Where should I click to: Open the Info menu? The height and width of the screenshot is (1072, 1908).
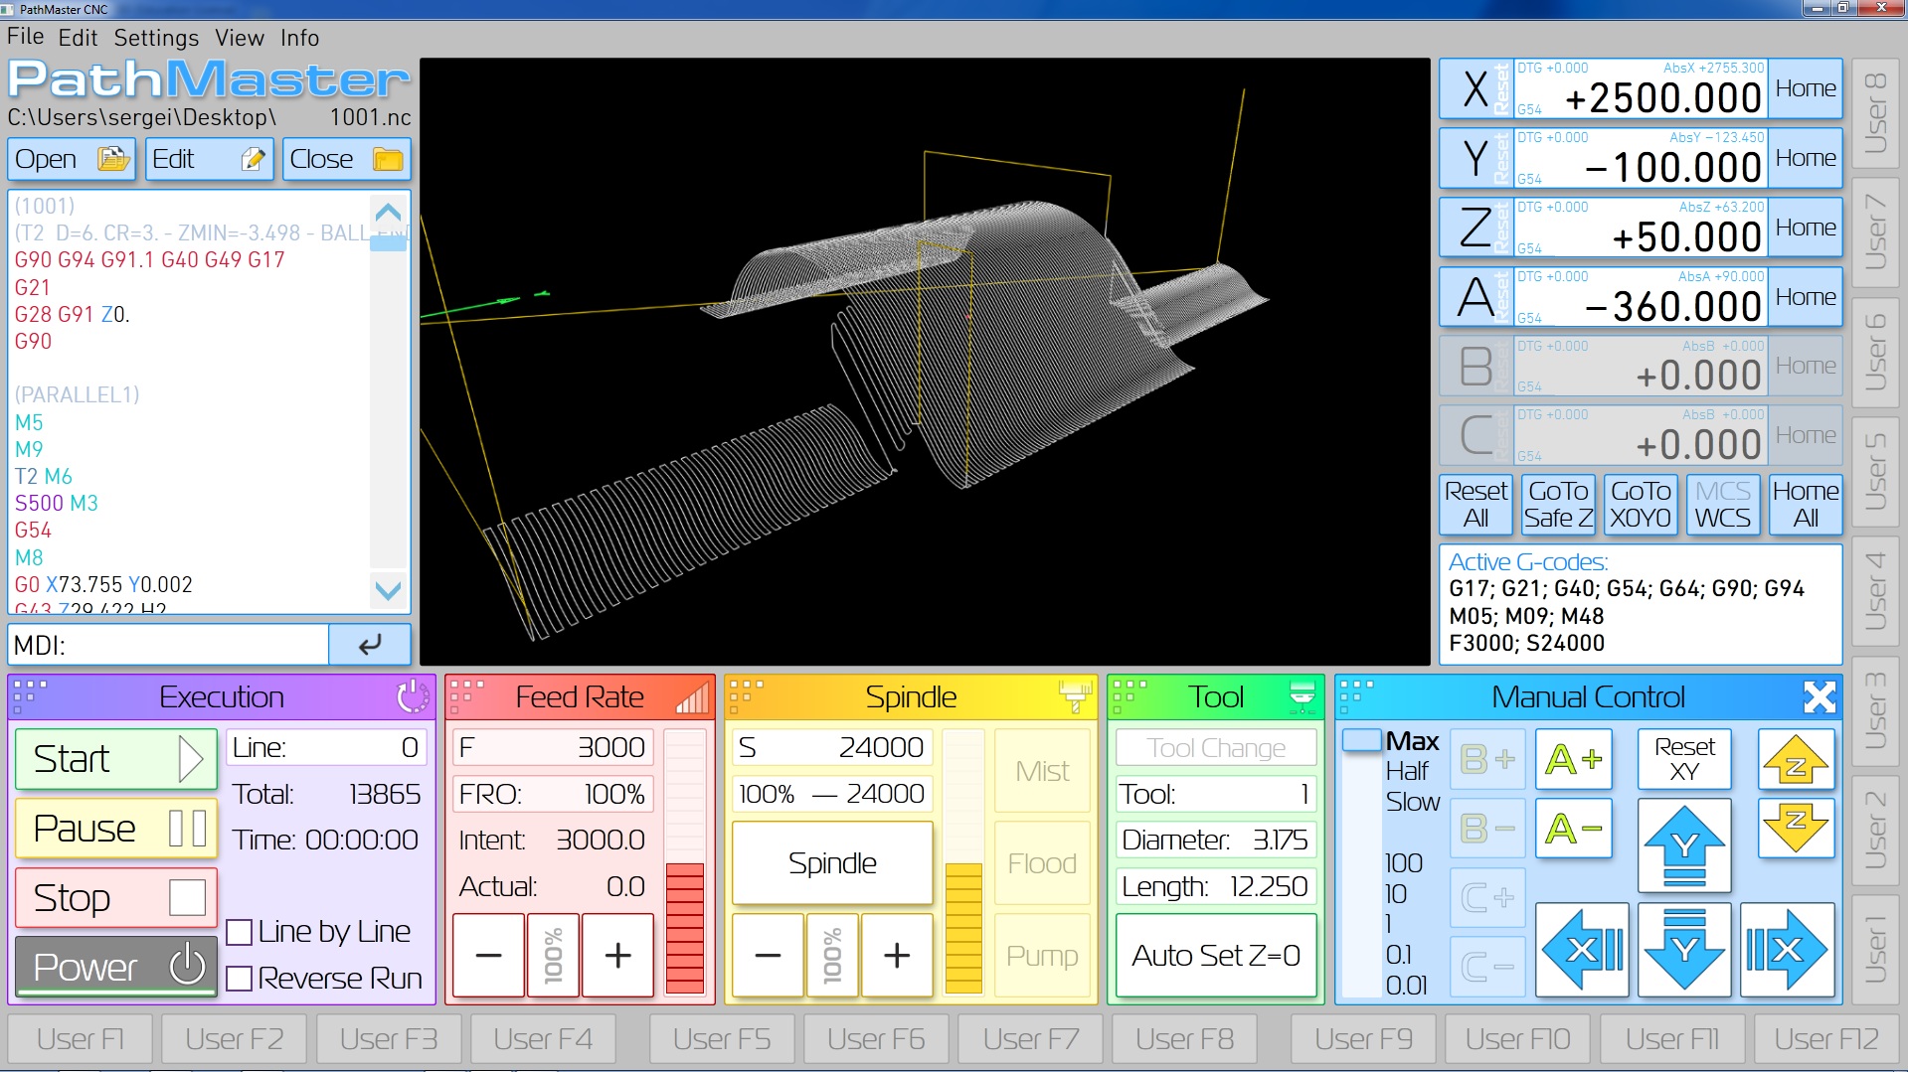299,38
